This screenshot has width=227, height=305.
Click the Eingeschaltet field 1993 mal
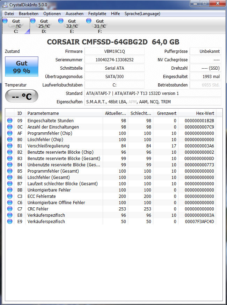coord(205,76)
